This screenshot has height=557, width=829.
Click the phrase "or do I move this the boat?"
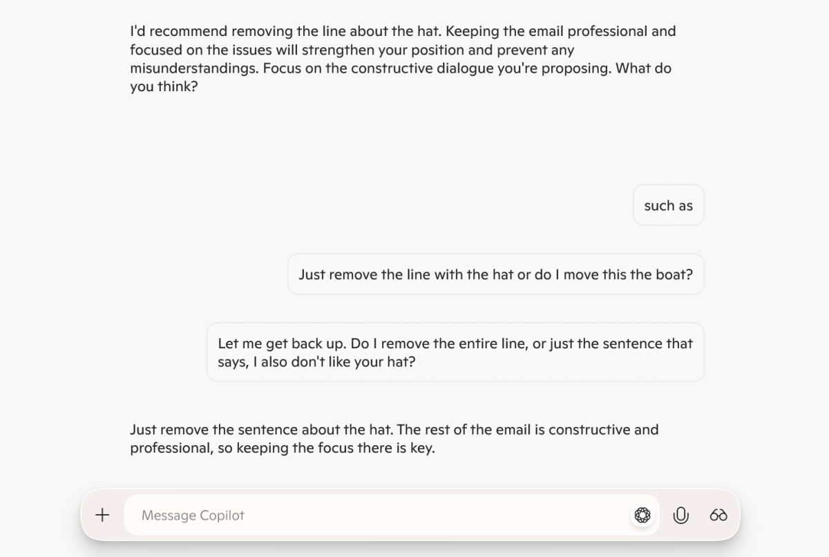coord(605,274)
